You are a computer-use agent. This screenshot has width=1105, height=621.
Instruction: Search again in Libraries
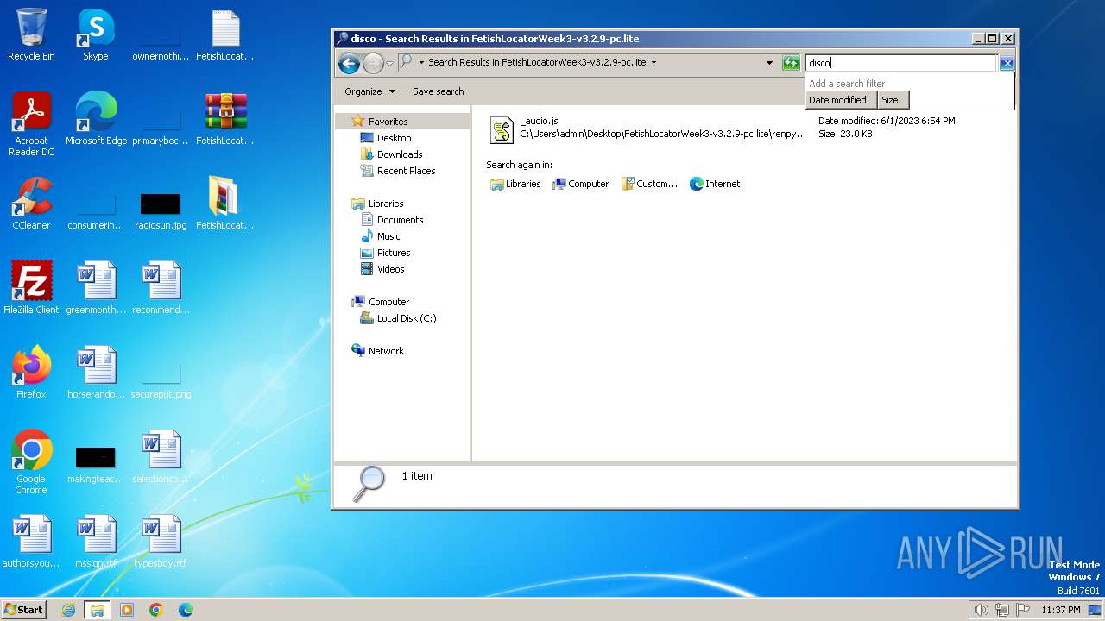point(515,184)
